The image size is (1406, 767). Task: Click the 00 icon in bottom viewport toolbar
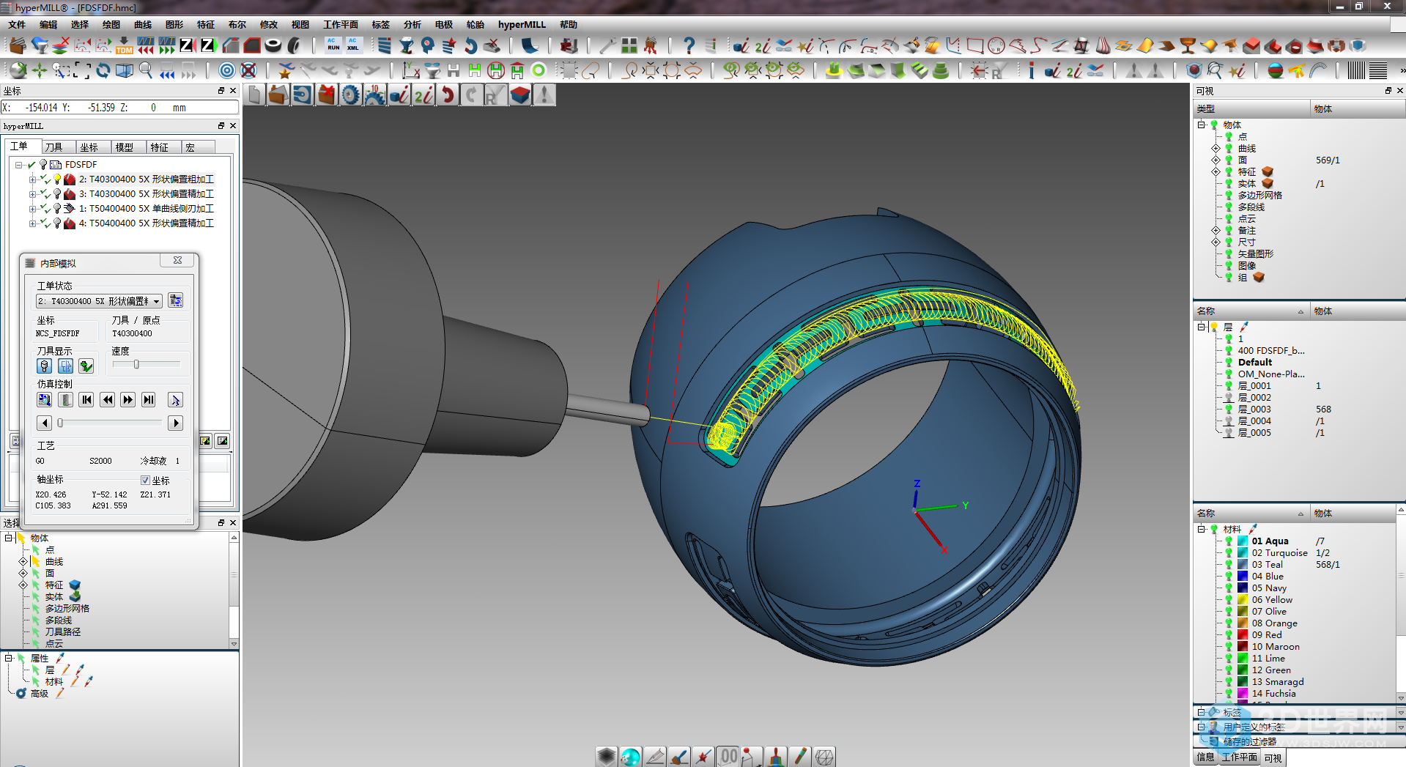728,756
